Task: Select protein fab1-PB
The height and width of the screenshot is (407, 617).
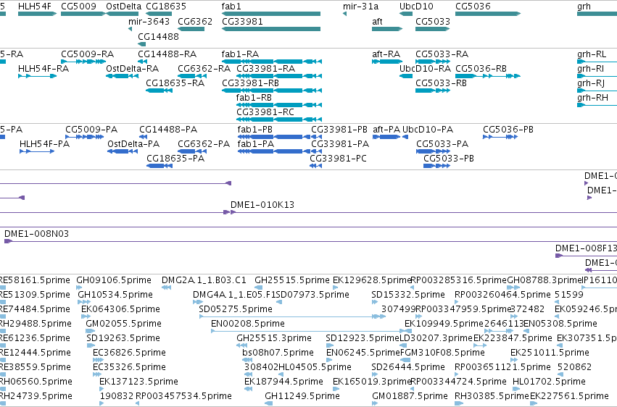Action: [x=255, y=129]
